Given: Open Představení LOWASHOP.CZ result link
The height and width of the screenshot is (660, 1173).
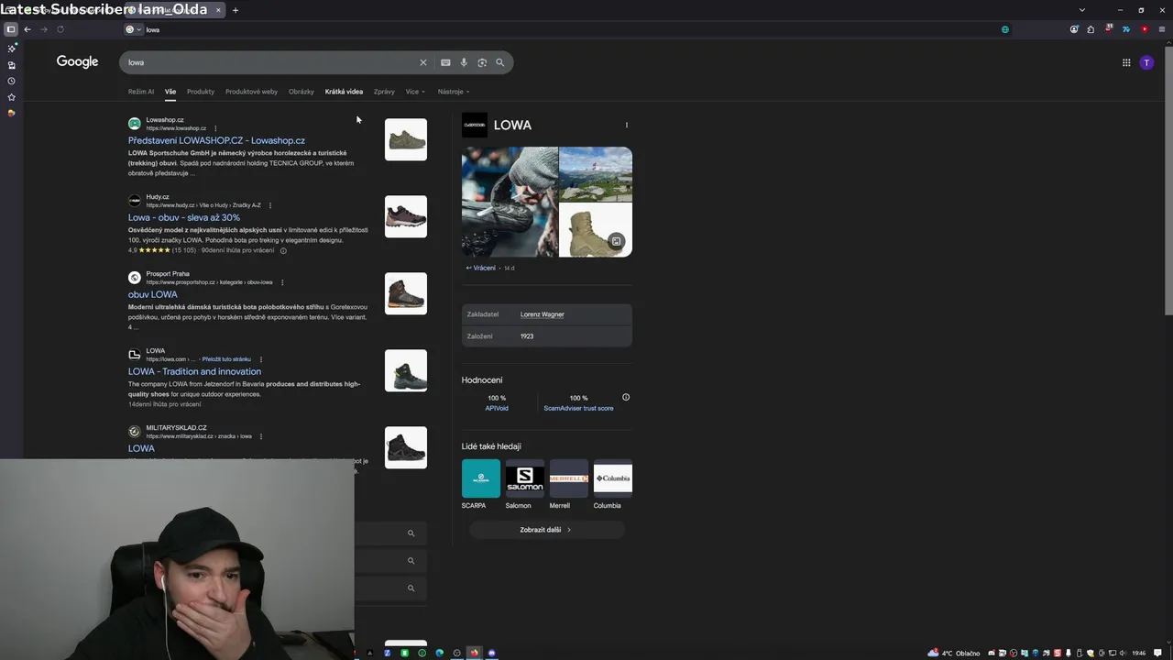Looking at the screenshot, I should click(x=216, y=140).
